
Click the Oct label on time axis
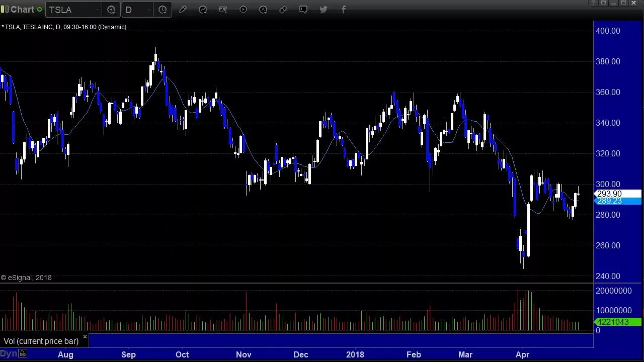(x=182, y=354)
